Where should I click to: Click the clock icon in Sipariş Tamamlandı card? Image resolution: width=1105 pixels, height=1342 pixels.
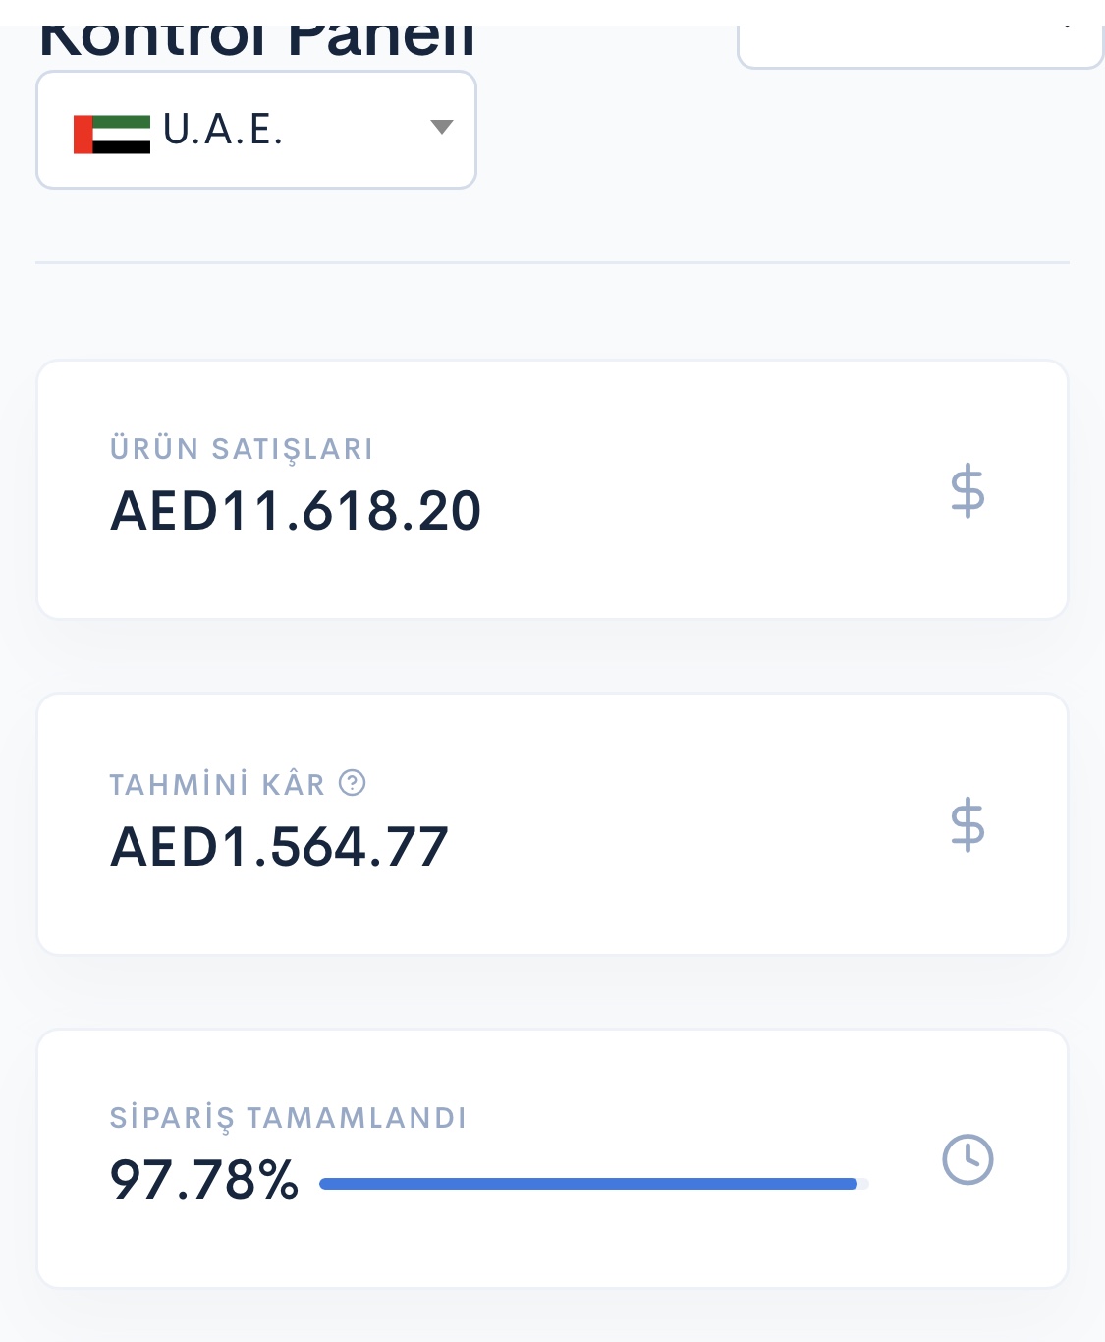[x=967, y=1158]
